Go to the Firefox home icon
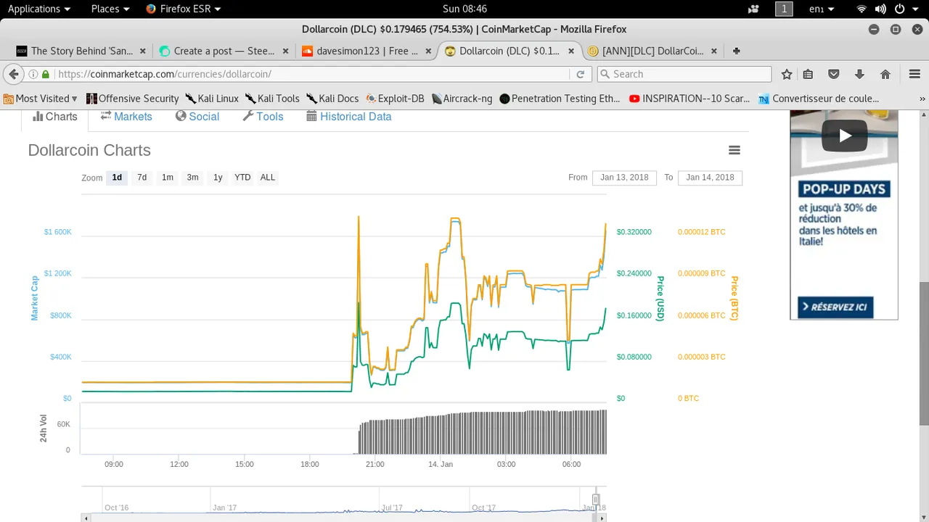This screenshot has width=929, height=522. pos(885,74)
